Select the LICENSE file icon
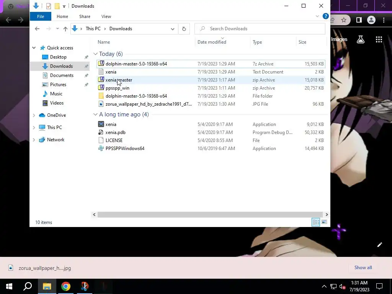Viewport: 392px width, 294px height. (101, 140)
